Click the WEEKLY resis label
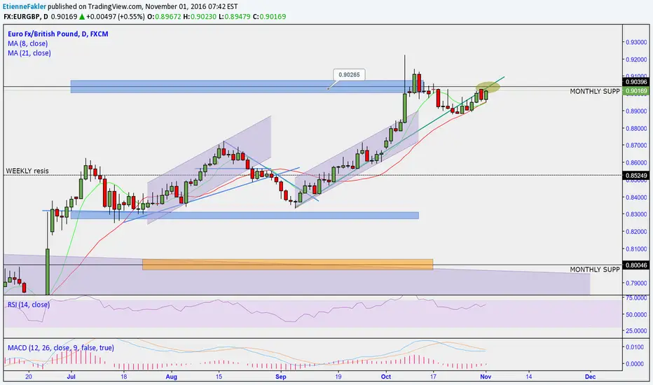The image size is (653, 385). pyautogui.click(x=27, y=171)
